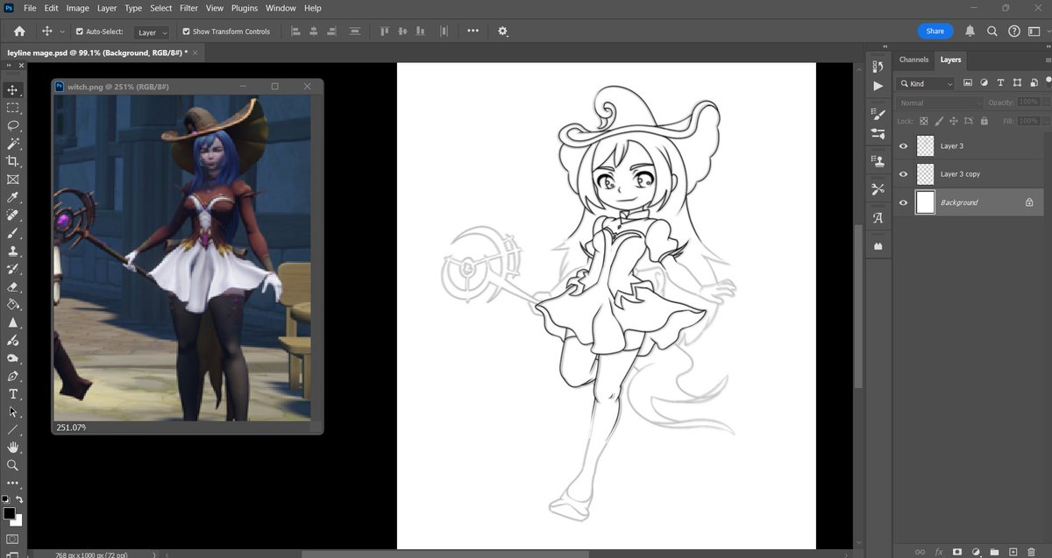Swap foreground and background colors
Viewport: 1052px width, 558px height.
[19, 499]
